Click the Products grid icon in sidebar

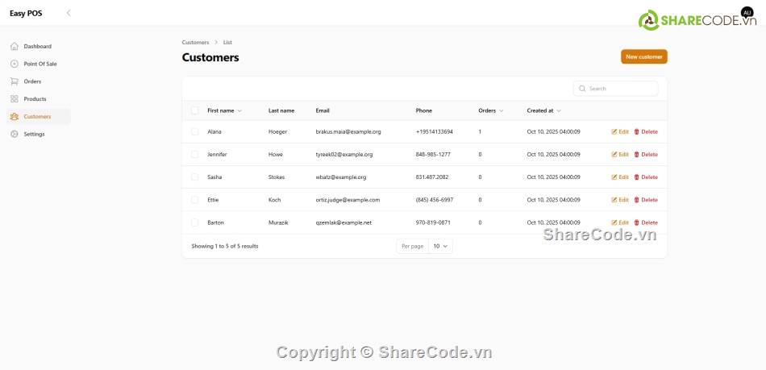point(15,99)
